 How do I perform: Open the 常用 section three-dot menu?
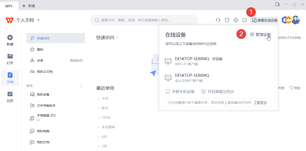81,86
